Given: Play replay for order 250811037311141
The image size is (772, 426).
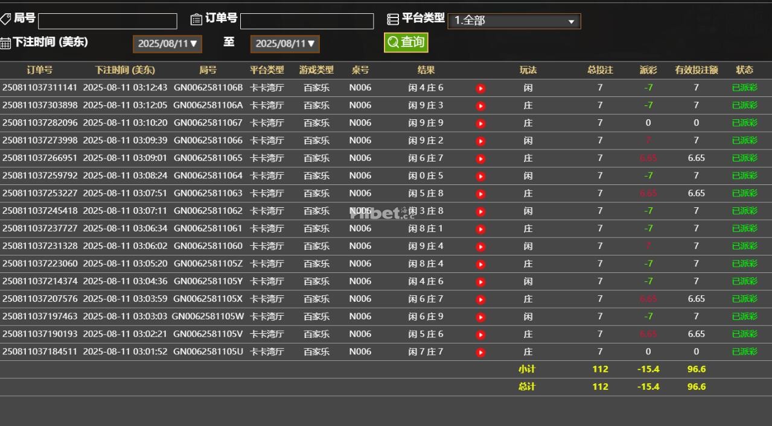Looking at the screenshot, I should click(x=480, y=89).
